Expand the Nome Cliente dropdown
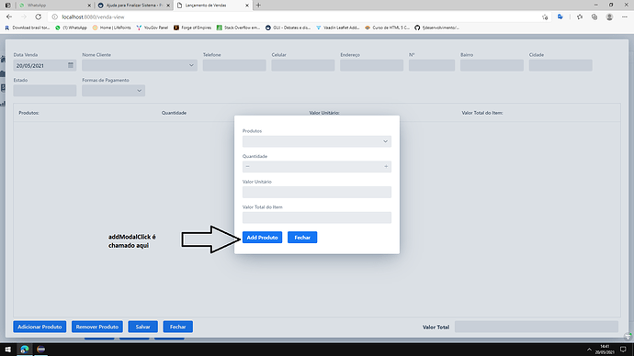Screen dimensions: 634x356 [191, 65]
